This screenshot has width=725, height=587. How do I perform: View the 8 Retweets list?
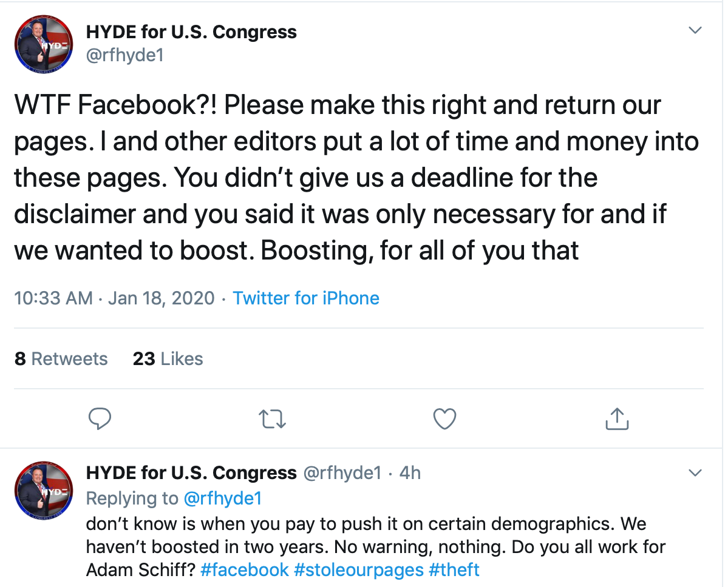click(61, 359)
